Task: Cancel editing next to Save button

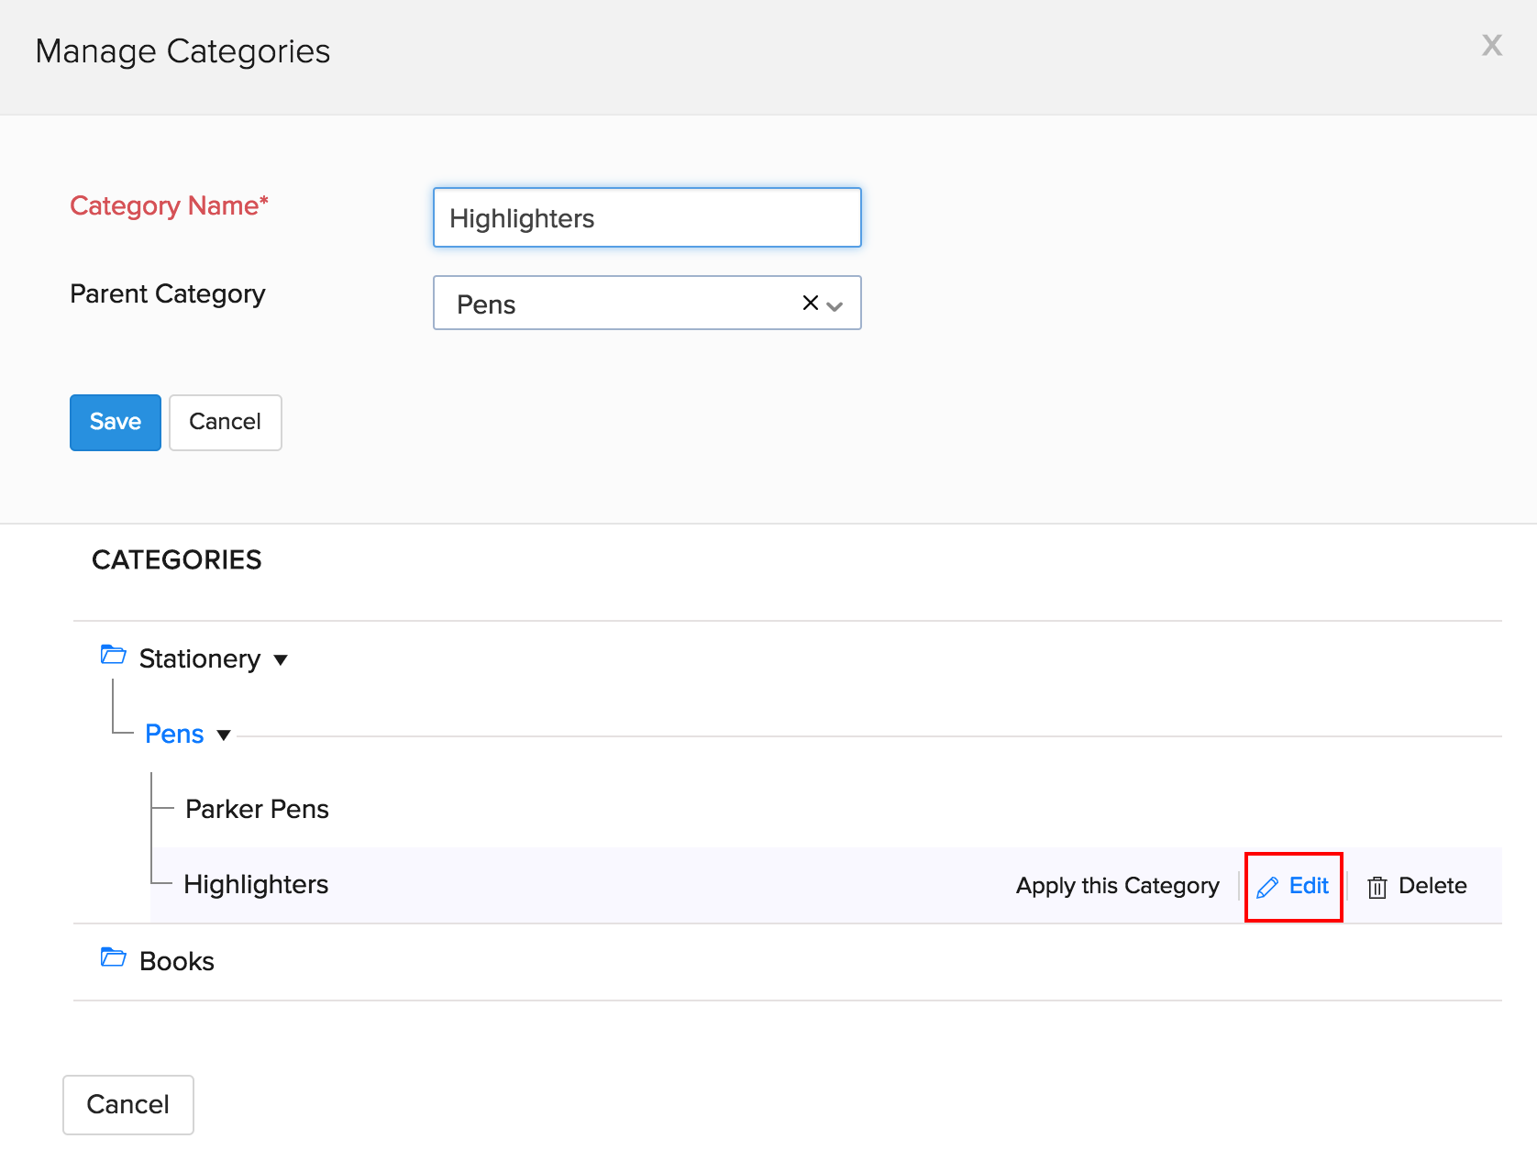Action: click(225, 422)
